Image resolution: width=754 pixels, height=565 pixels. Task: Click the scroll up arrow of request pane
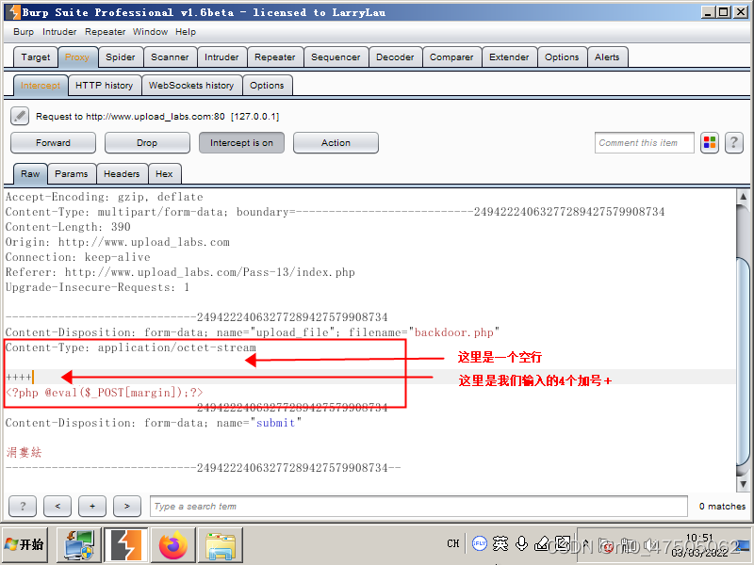click(x=743, y=196)
